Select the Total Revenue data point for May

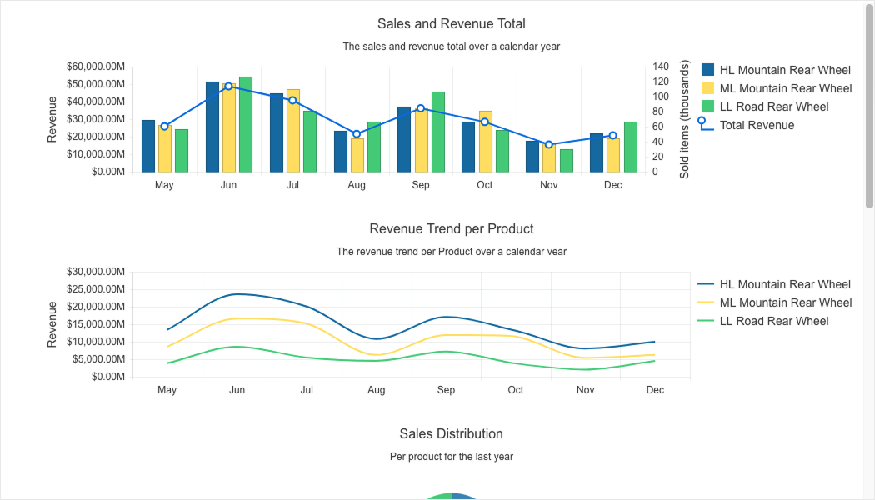tap(164, 127)
